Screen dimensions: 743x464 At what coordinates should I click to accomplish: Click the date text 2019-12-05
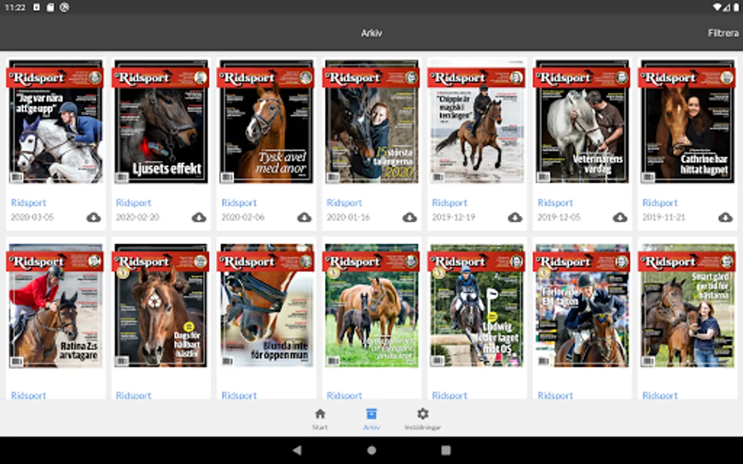tap(559, 218)
